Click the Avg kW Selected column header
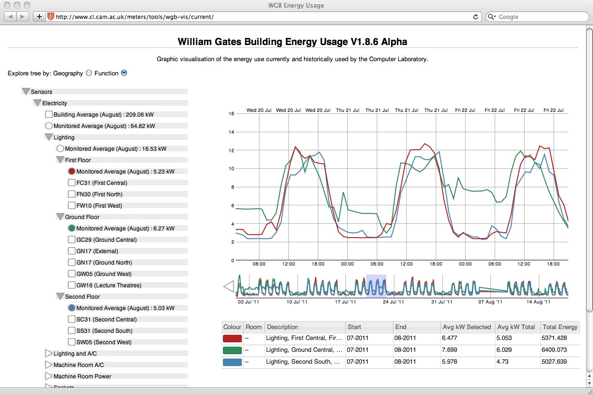This screenshot has width=593, height=395. coord(466,327)
